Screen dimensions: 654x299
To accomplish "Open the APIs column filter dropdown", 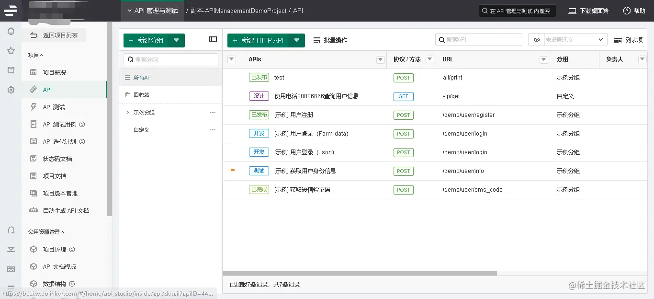I will (381, 59).
